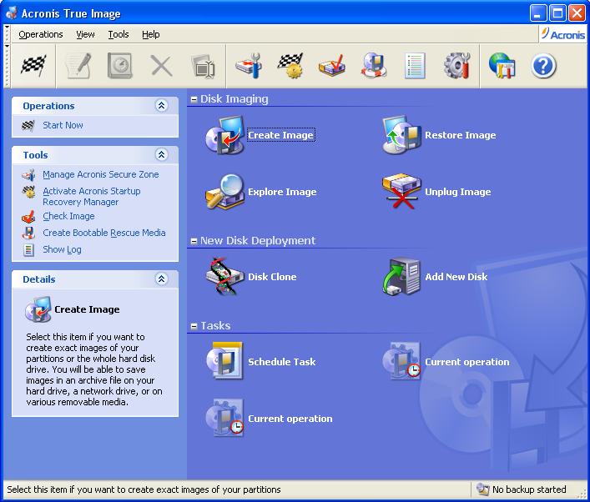This screenshot has height=502, width=590.
Task: Click the menu bar drag handle
Action: click(7, 34)
